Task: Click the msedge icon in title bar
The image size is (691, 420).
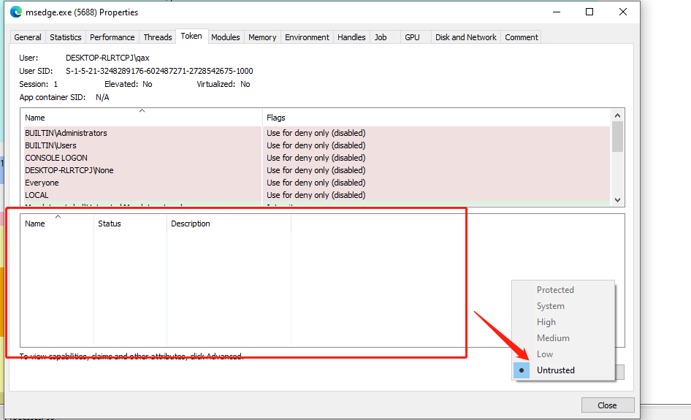Action: coord(16,12)
